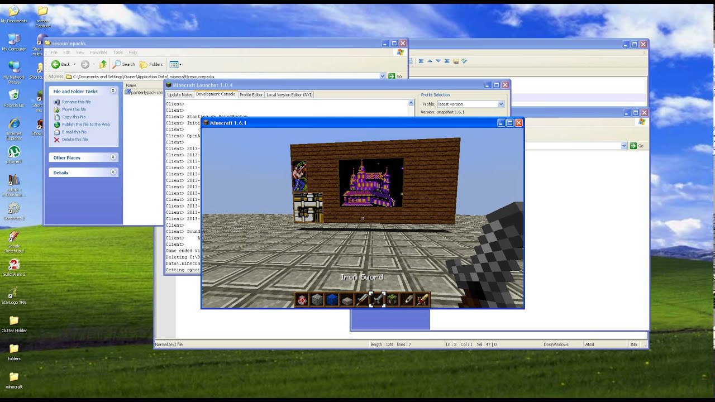Image resolution: width=715 pixels, height=402 pixels.
Task: Collapse the File and Folder Tasks panel
Action: (x=113, y=91)
